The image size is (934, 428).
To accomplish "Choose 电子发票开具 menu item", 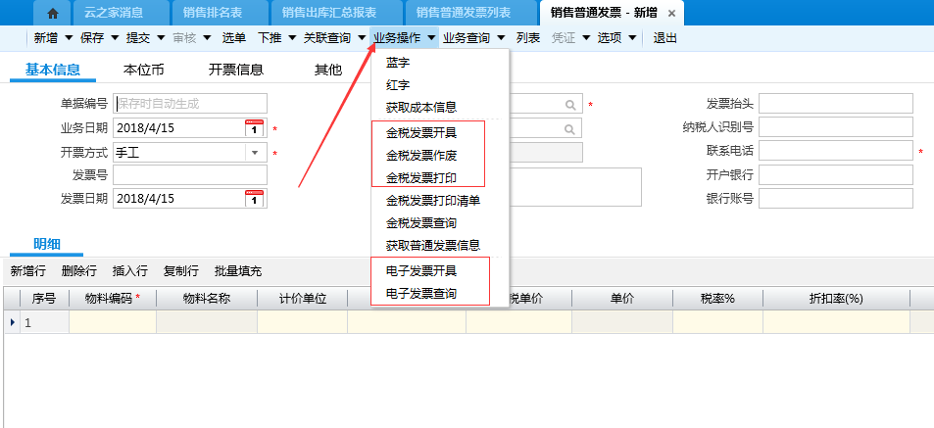I will pos(420,270).
